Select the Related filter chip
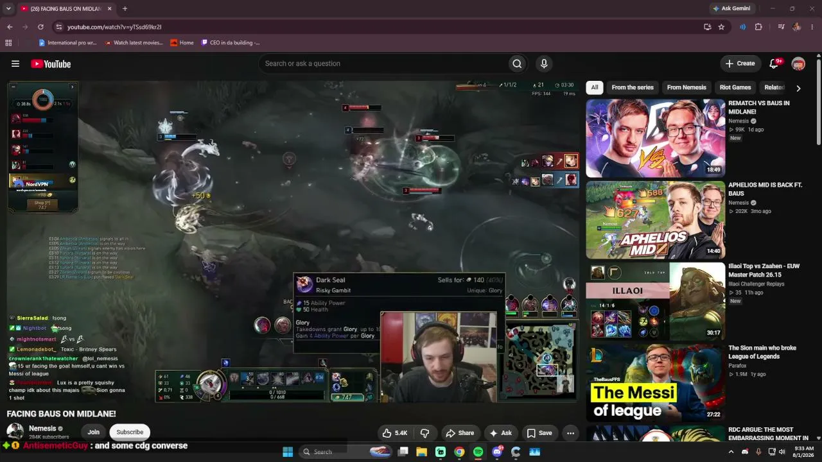Viewport: 822px width, 462px height. (x=774, y=87)
